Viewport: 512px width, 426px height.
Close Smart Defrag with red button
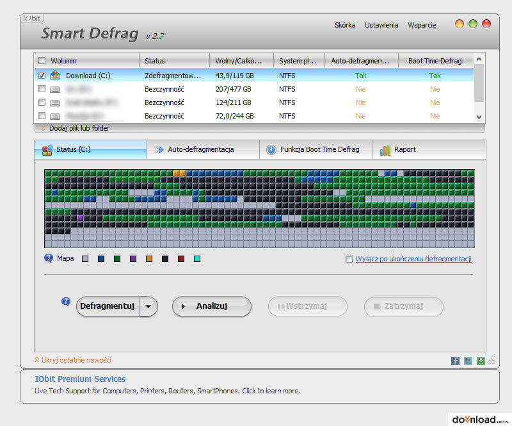(486, 24)
